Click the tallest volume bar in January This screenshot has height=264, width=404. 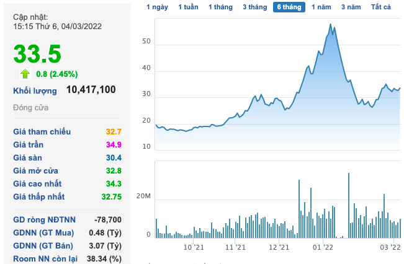tap(349, 205)
